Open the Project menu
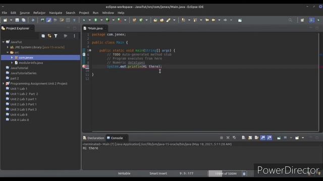 click(x=84, y=13)
